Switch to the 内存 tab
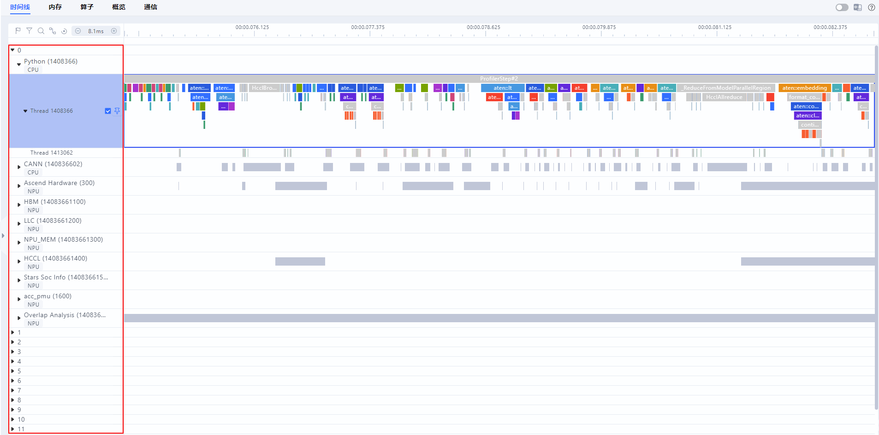The height and width of the screenshot is (435, 879). (x=55, y=7)
